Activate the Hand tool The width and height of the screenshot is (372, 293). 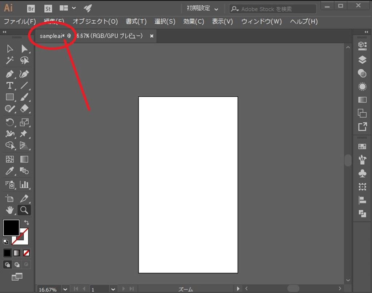(x=10, y=210)
